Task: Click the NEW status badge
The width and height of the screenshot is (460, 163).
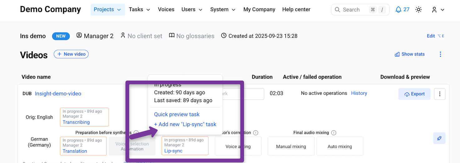Action: tap(61, 36)
